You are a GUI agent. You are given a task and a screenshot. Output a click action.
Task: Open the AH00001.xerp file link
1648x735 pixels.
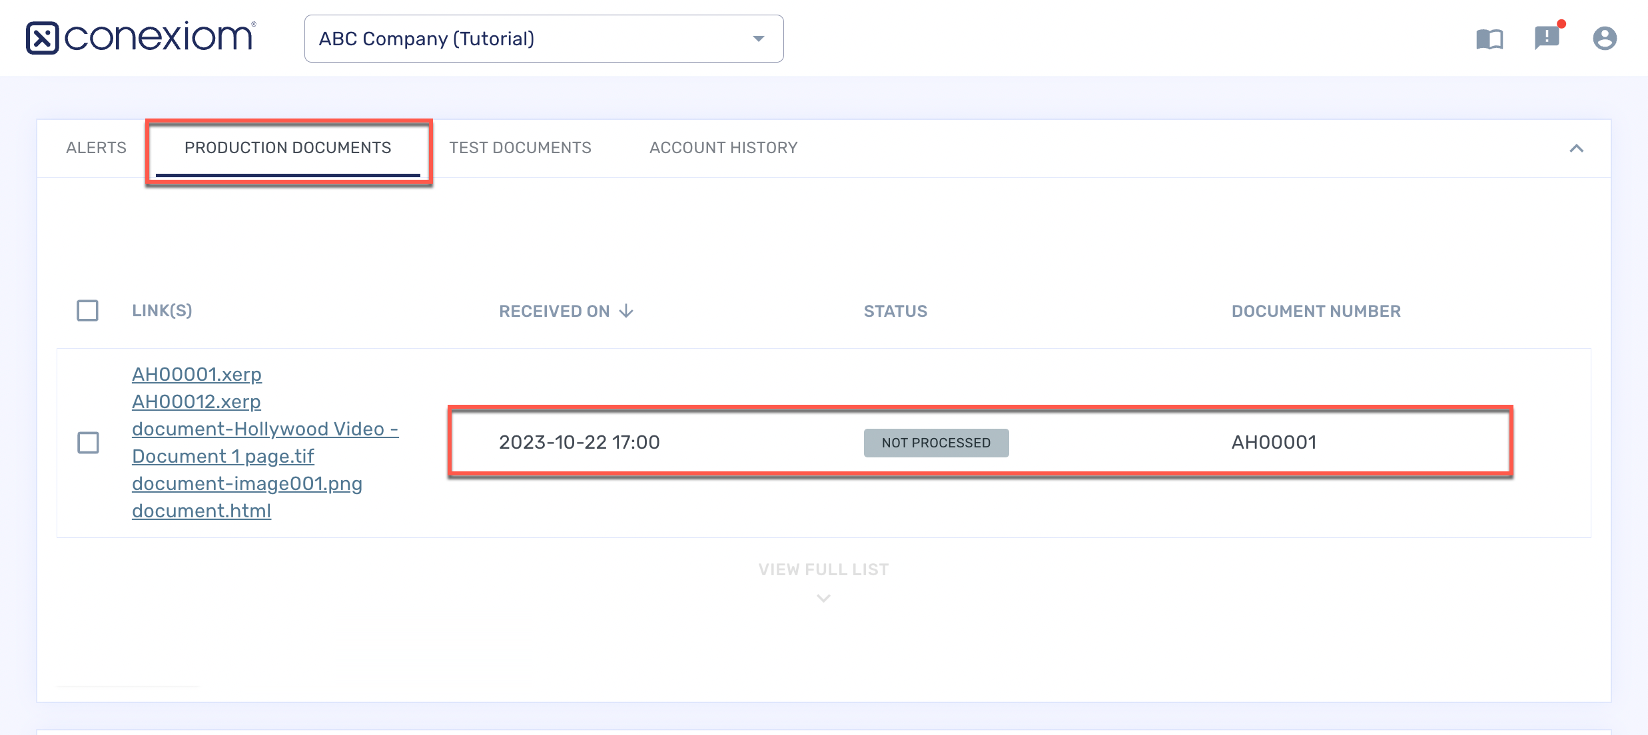[197, 374]
